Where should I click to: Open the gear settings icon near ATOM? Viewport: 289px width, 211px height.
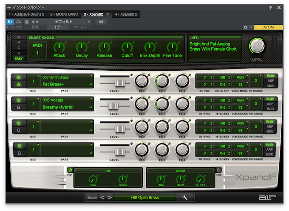click(x=246, y=27)
